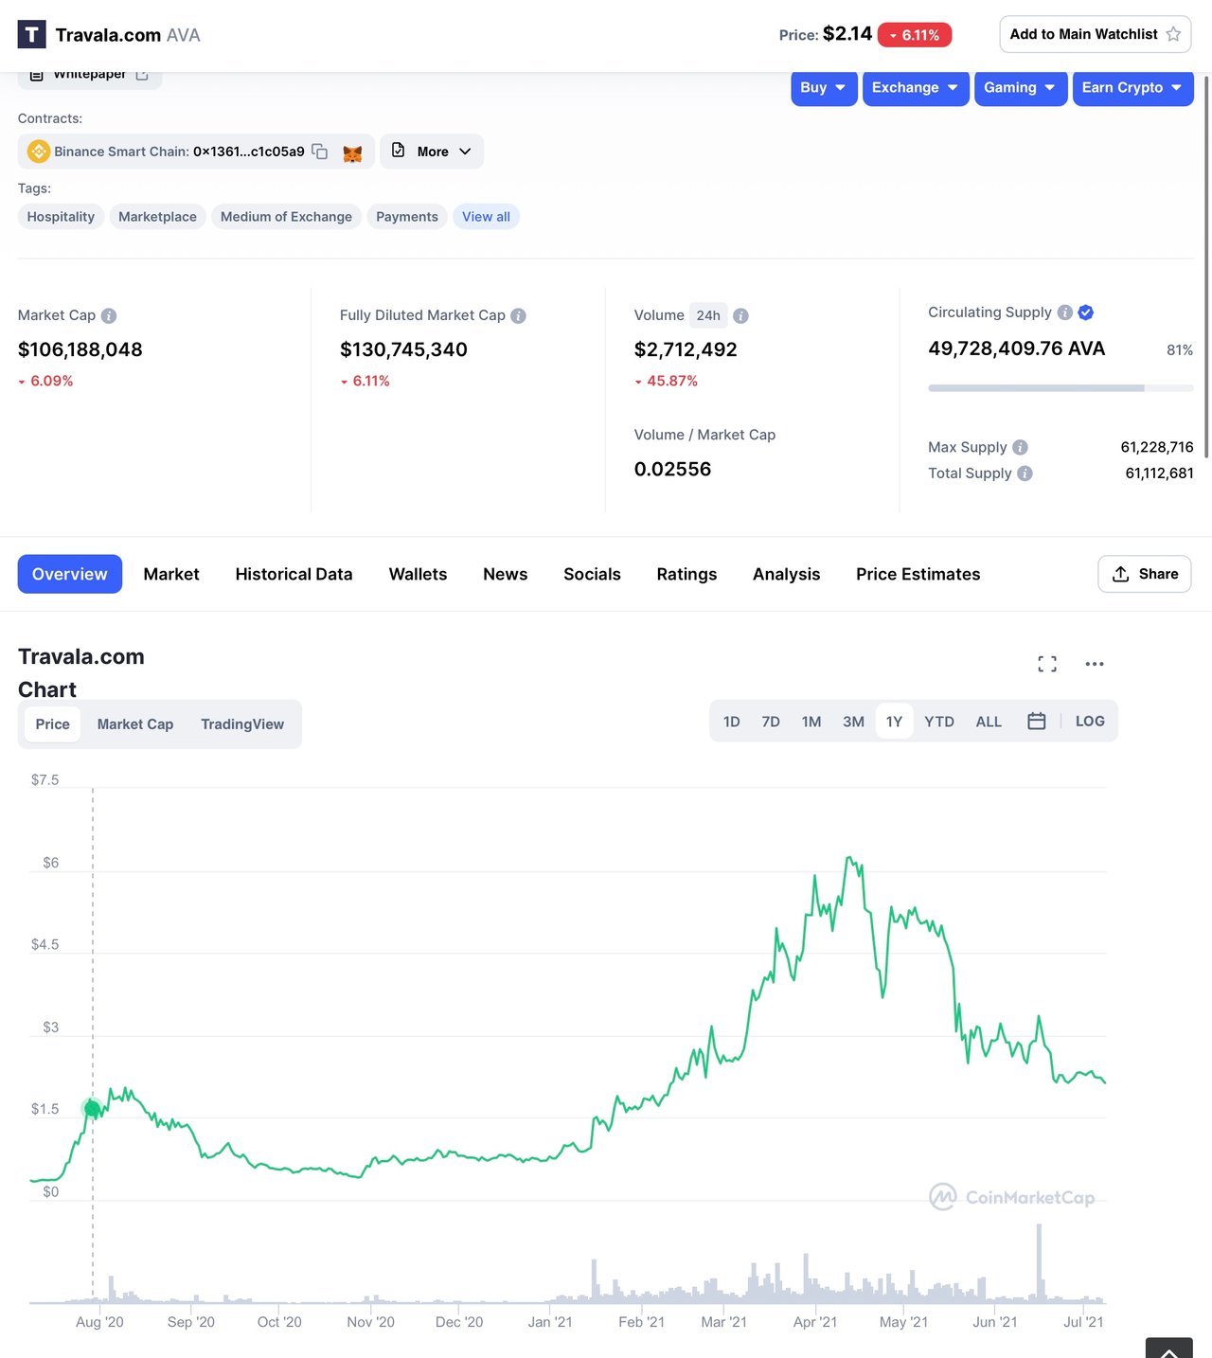Screen dimensions: 1212x1358
Task: Copy the Binance Smart Chain contract address
Action: pos(320,152)
